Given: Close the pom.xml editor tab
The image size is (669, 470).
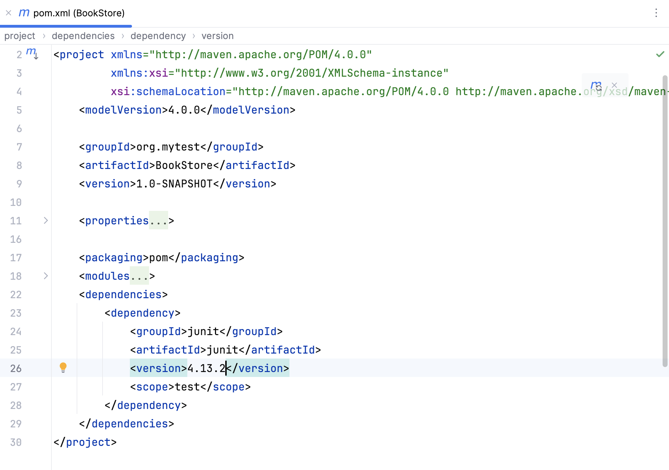Looking at the screenshot, I should pos(9,13).
